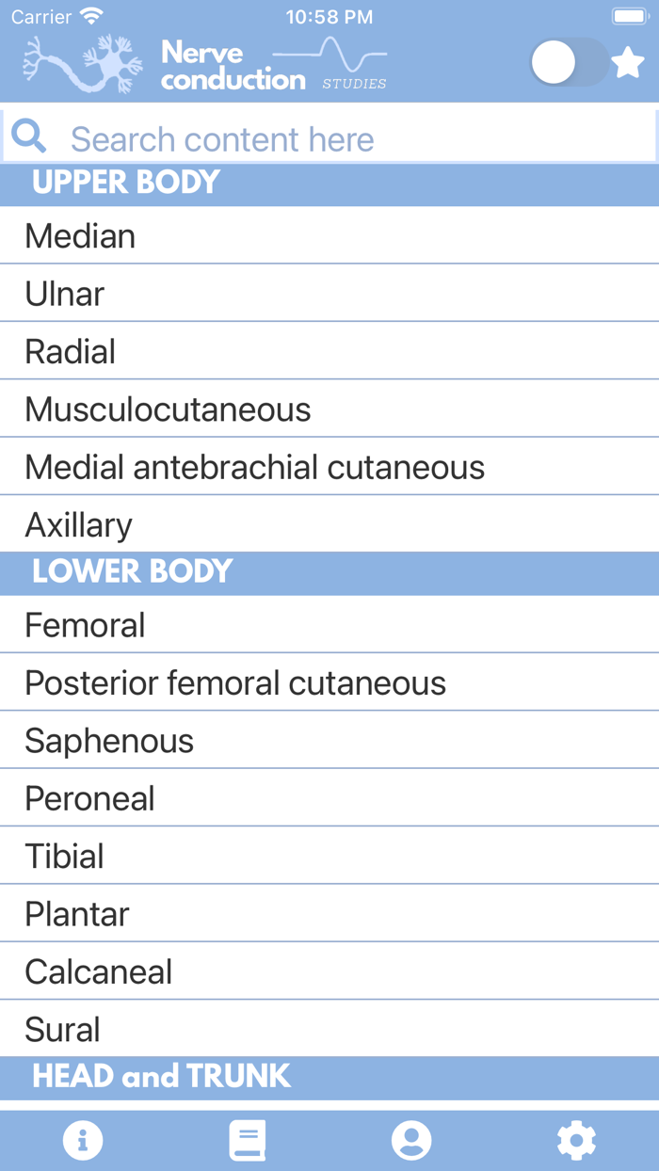The height and width of the screenshot is (1171, 659).
Task: Open the Medial antebrachial cutaneous study
Action: 329,466
